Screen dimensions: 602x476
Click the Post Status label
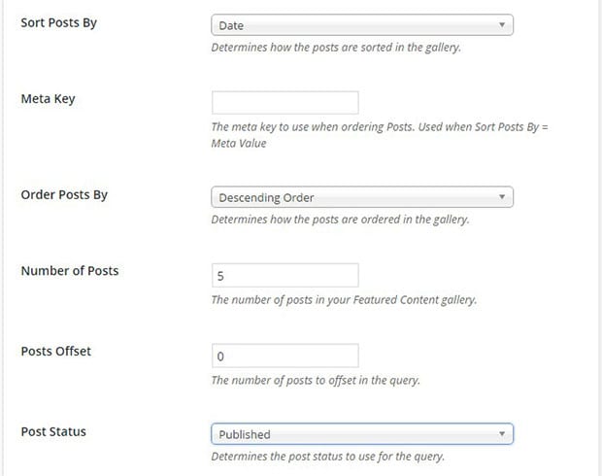53,431
